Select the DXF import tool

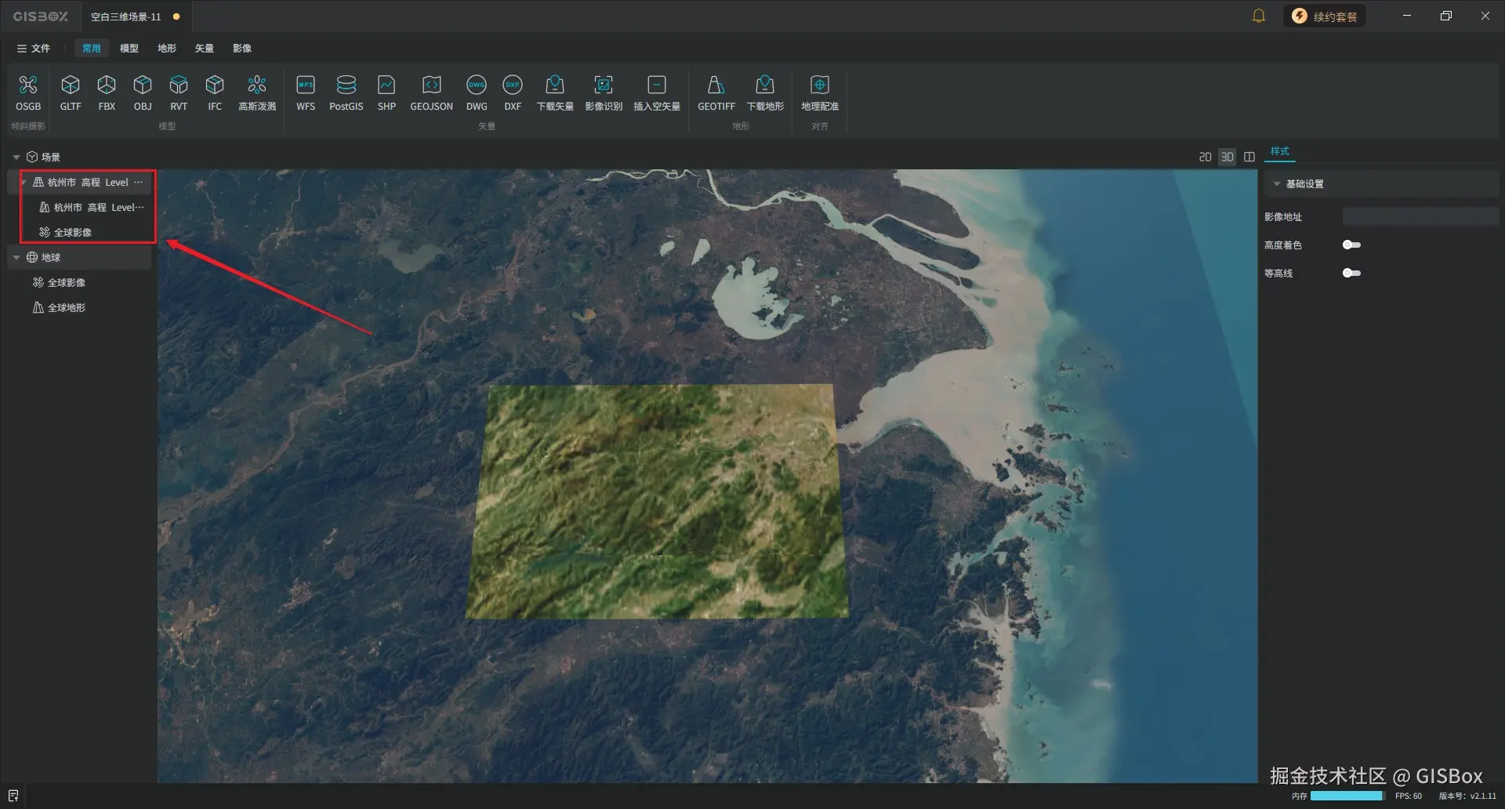(513, 93)
